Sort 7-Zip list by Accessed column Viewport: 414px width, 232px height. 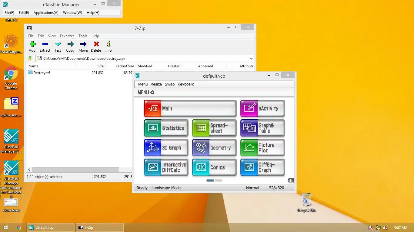[x=211, y=66]
